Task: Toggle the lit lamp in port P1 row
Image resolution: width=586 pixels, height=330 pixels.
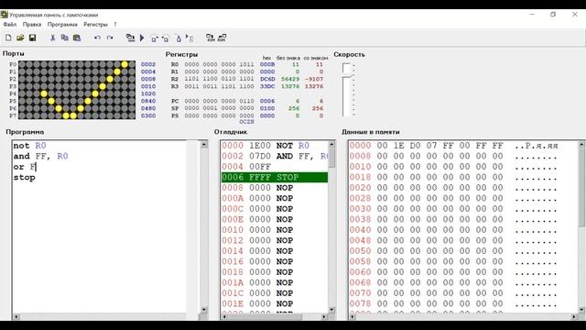Action: point(117,71)
